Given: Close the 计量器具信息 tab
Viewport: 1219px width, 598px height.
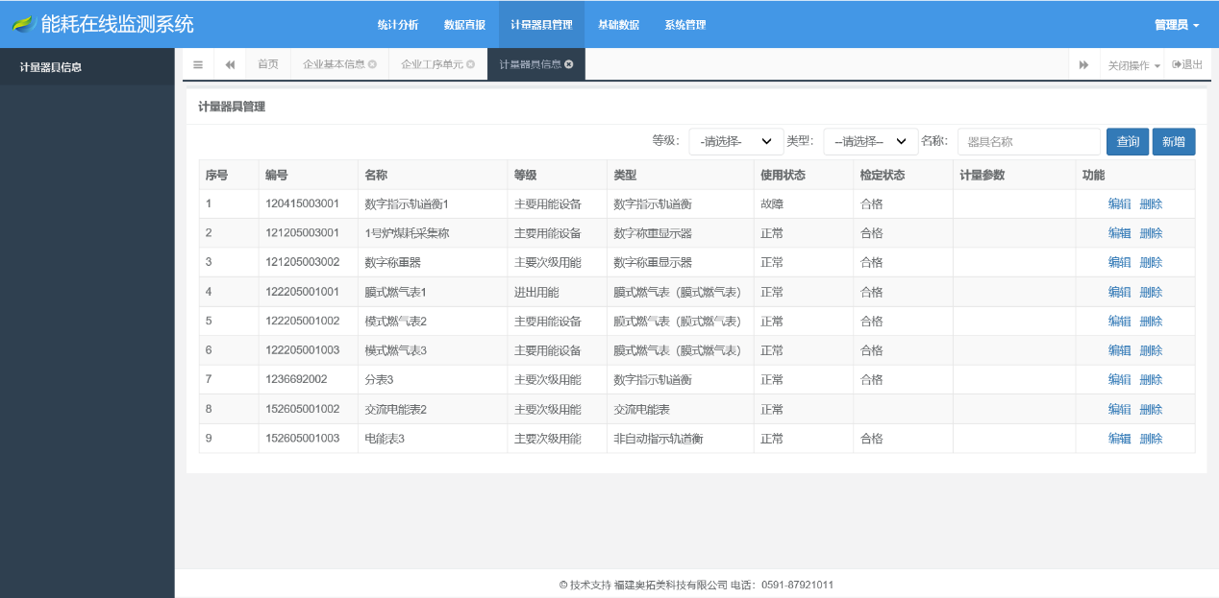Looking at the screenshot, I should pyautogui.click(x=569, y=64).
